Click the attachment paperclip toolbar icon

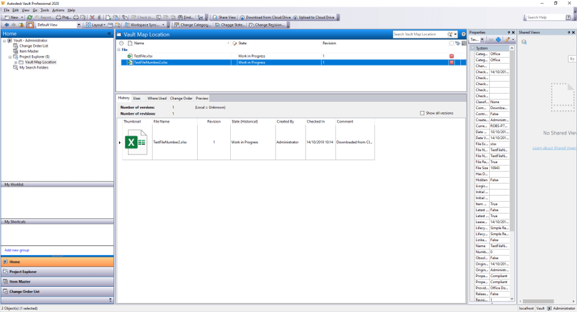click(99, 17)
